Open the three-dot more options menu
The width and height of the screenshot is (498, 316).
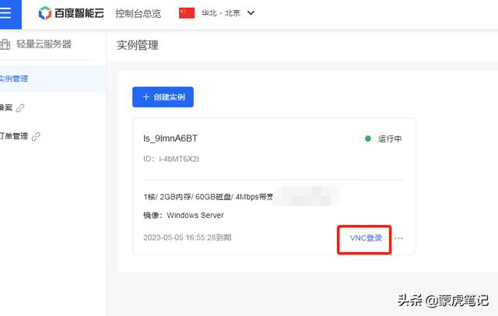tap(399, 238)
